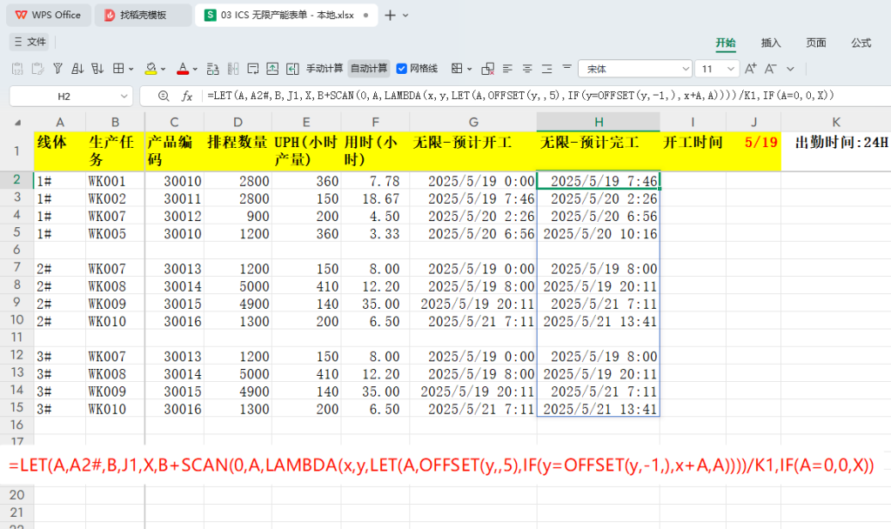Select cell C4 containing 30012
The height and width of the screenshot is (529, 891).
(174, 216)
